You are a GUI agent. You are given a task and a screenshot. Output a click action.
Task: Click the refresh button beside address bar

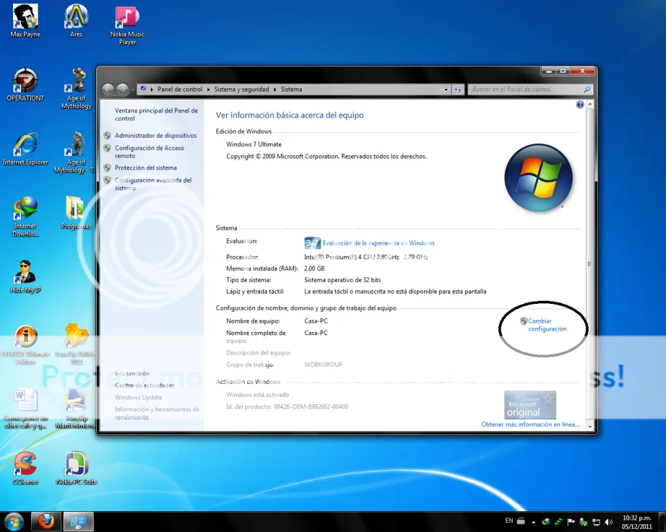pos(458,90)
